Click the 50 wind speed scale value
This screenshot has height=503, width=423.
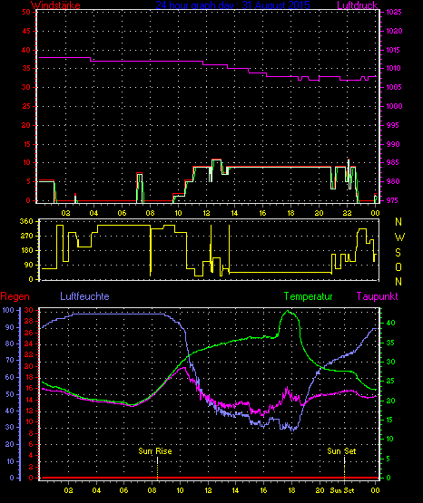pyautogui.click(x=26, y=12)
